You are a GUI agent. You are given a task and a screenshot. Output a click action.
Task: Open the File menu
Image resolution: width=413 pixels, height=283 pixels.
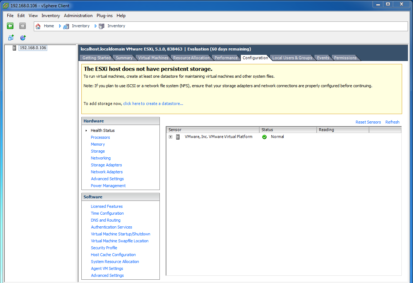click(10, 16)
